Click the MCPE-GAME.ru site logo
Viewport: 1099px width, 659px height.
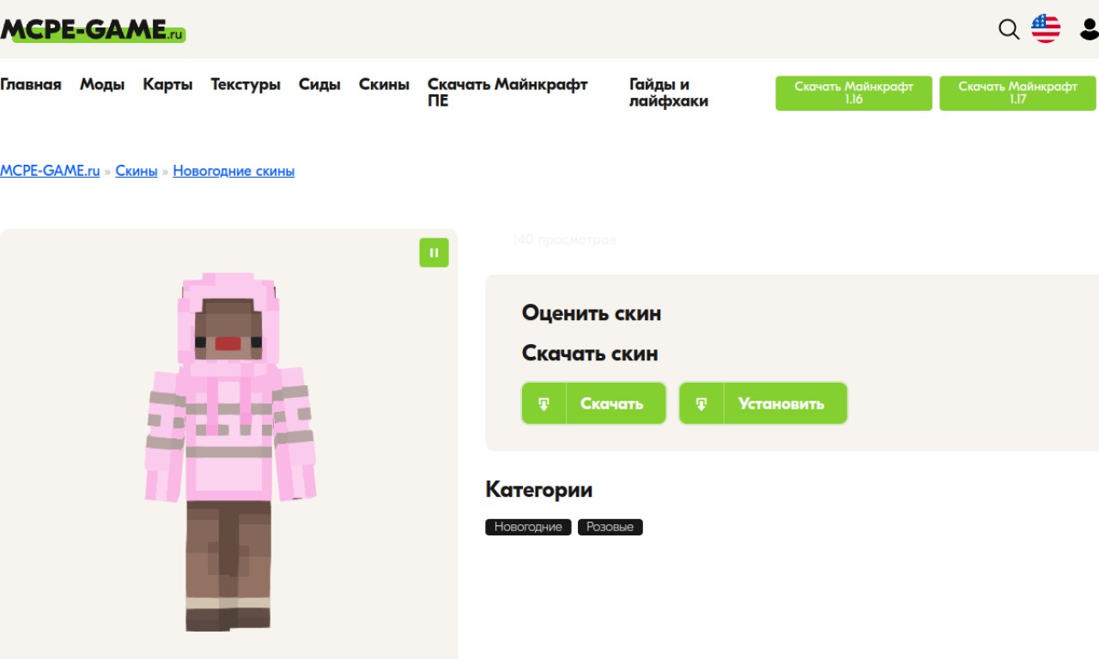tap(93, 30)
